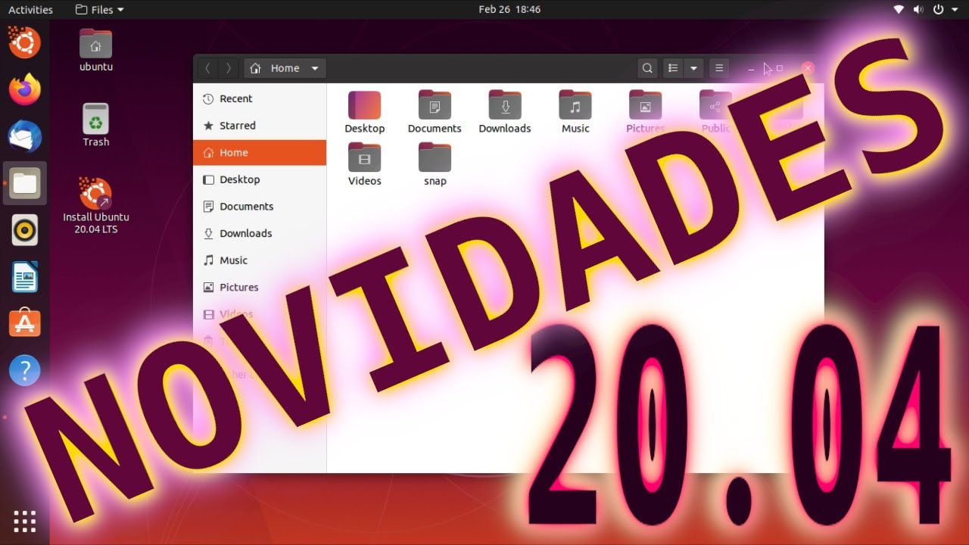Screen dimensions: 969x545
Task: Open the system menu power arrow
Action: [956, 10]
